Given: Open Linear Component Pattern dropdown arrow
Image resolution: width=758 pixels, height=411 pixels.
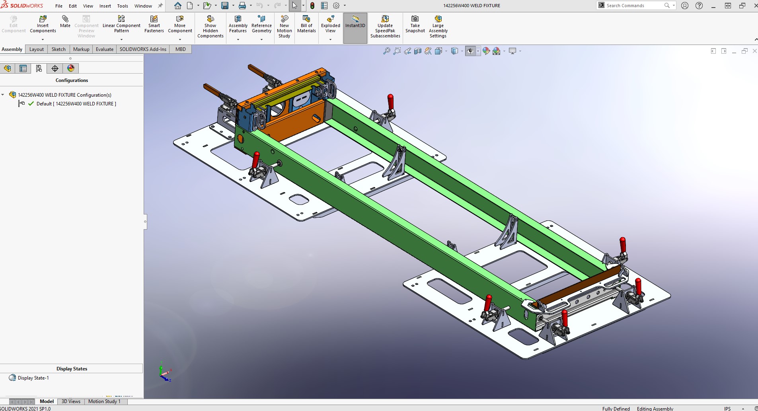Looking at the screenshot, I should coord(121,39).
